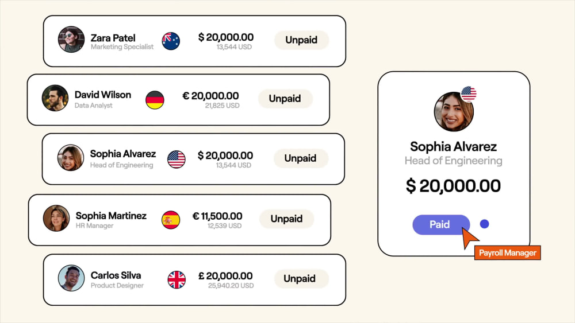Click Carlos Silva's profile avatar
This screenshot has width=575, height=323.
click(x=71, y=278)
